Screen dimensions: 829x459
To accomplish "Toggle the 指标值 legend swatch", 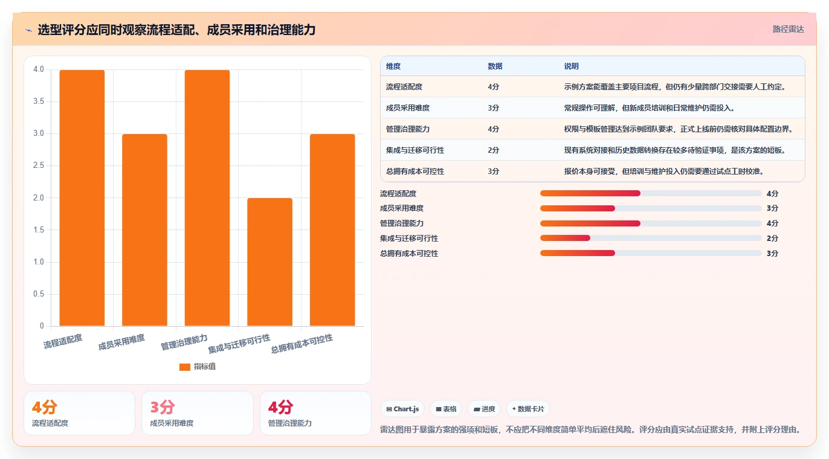I will click(185, 367).
